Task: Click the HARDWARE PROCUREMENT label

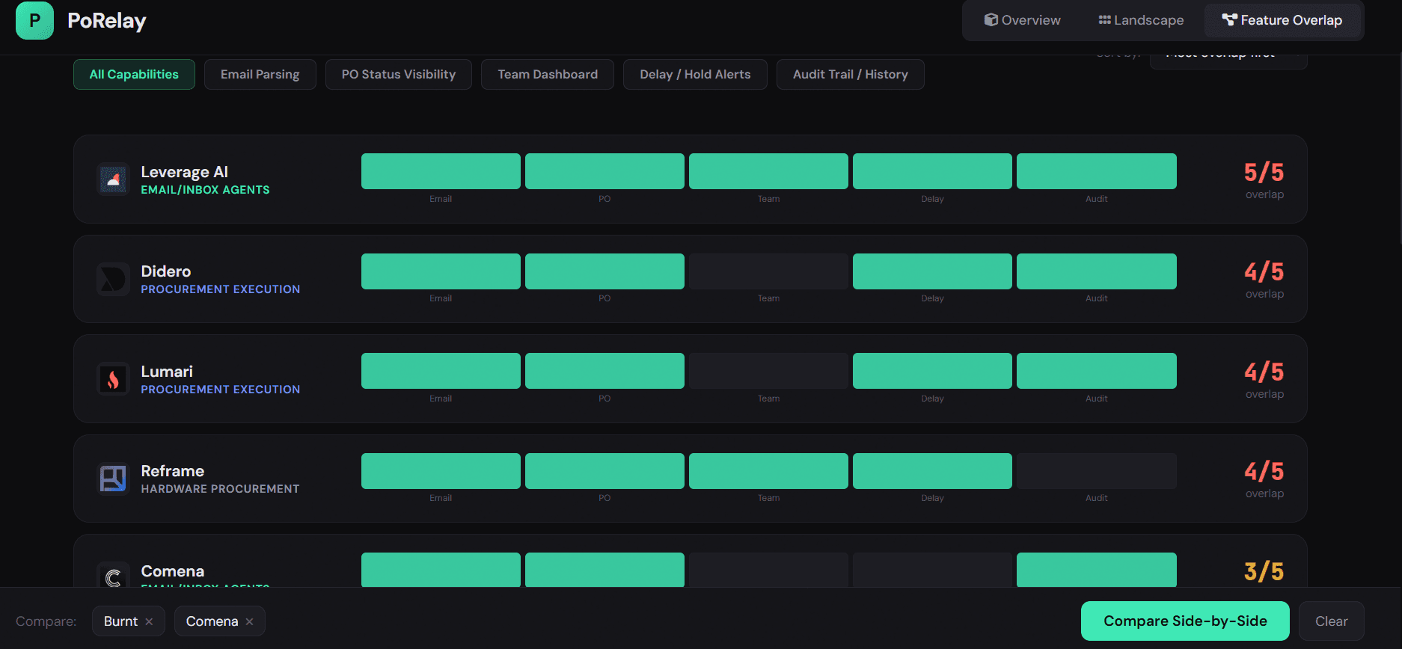Action: tap(220, 489)
